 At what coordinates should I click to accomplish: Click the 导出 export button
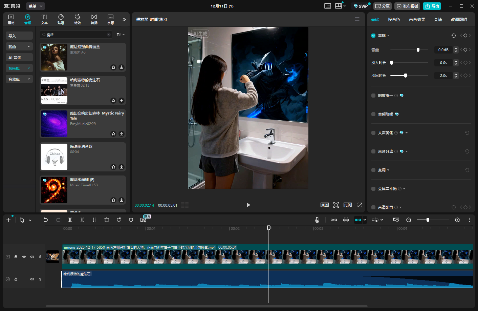tap(432, 6)
